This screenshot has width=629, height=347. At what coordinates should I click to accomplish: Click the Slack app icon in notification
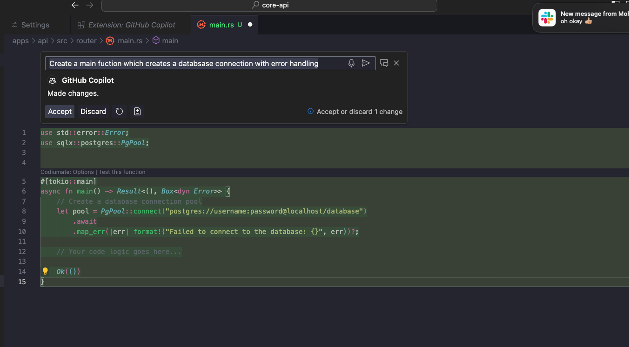(x=547, y=18)
